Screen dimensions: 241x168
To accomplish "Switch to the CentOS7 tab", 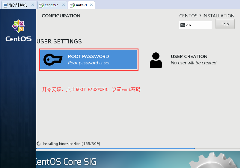I will coord(51,5).
